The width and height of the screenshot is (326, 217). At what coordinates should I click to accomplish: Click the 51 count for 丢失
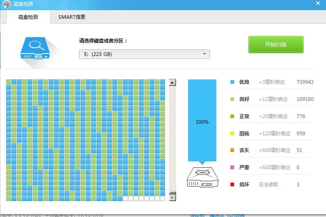click(299, 150)
